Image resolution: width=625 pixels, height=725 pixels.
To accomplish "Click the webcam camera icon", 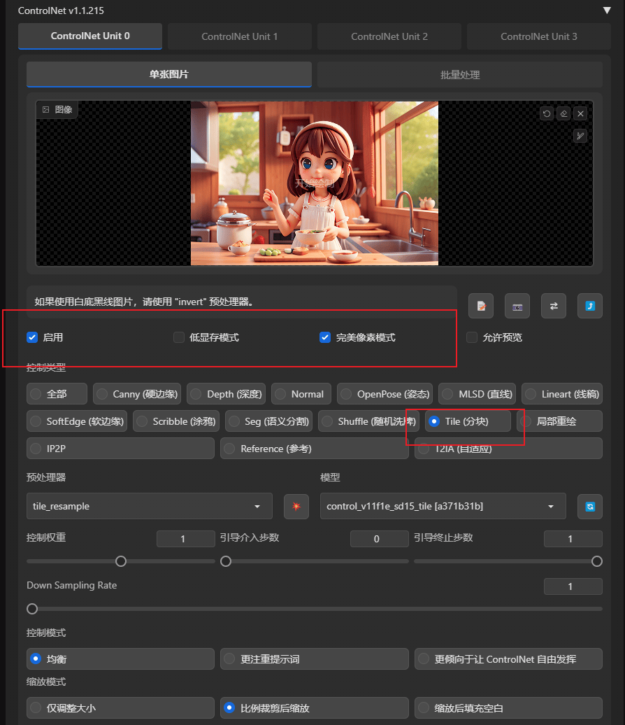I will click(x=517, y=306).
